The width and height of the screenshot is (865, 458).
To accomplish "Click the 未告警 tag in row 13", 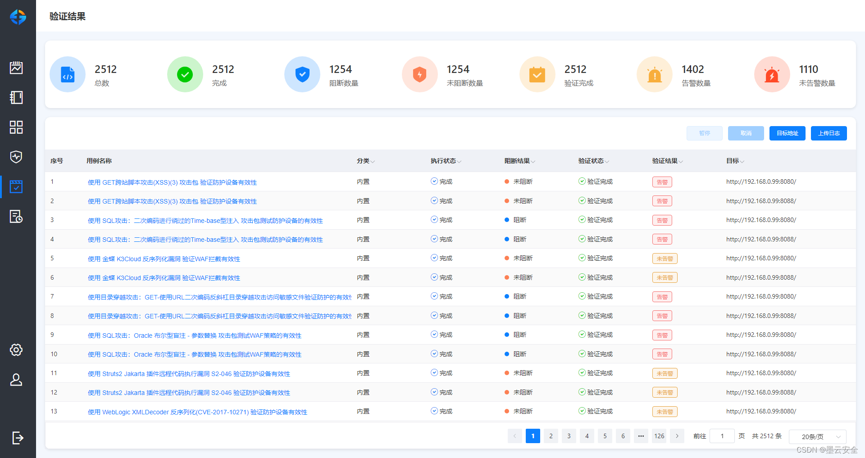I will coord(665,412).
